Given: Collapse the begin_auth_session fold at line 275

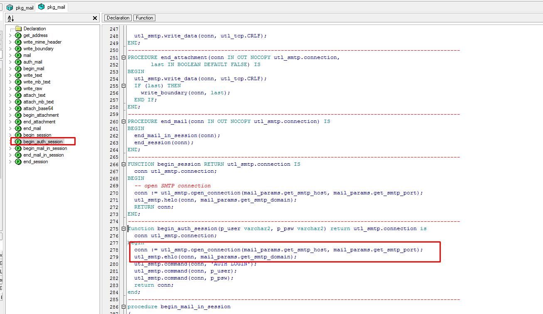Looking at the screenshot, I should pos(123,228).
